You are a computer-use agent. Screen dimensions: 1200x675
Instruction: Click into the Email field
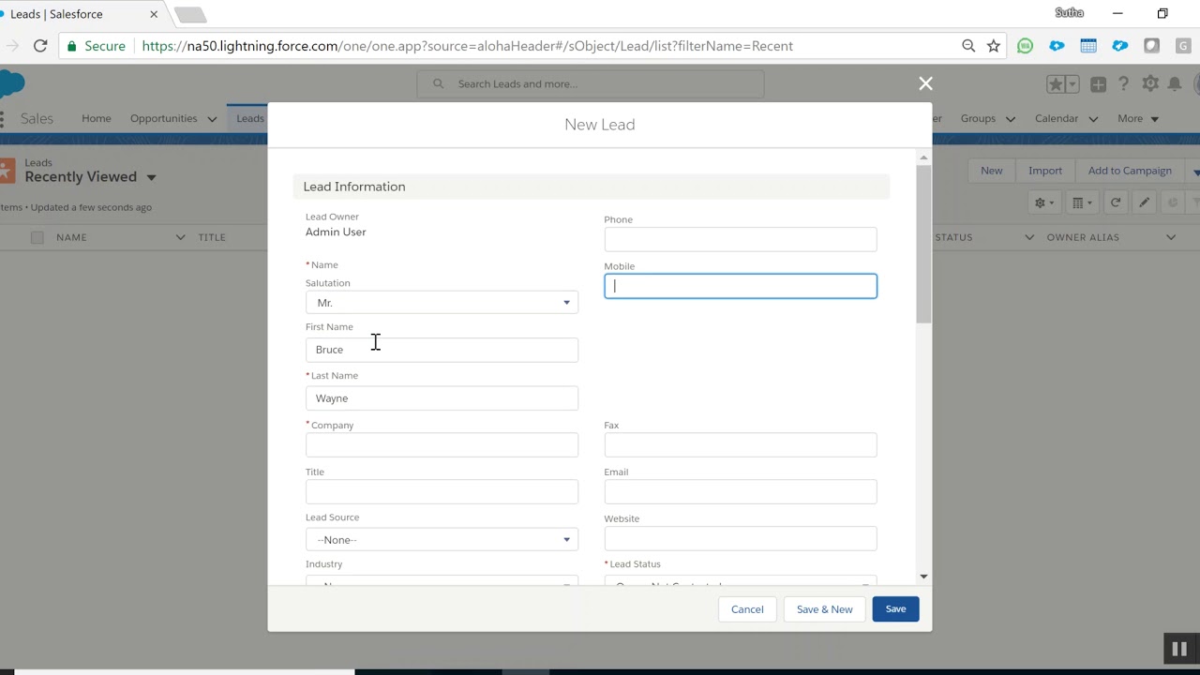741,492
